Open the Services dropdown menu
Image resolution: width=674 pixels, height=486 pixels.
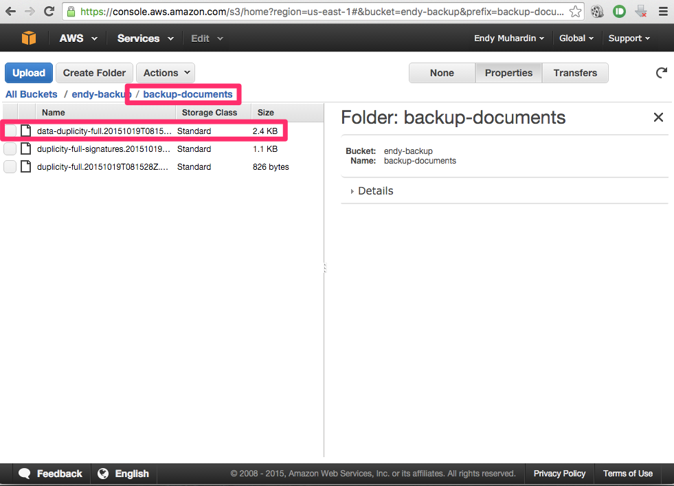point(145,38)
